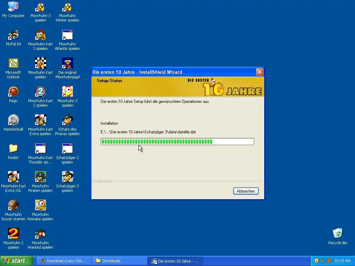Select the Moorhuhn Kart Extra XXL icon
Viewport: 355px width, 266px height.
[x=13, y=182]
